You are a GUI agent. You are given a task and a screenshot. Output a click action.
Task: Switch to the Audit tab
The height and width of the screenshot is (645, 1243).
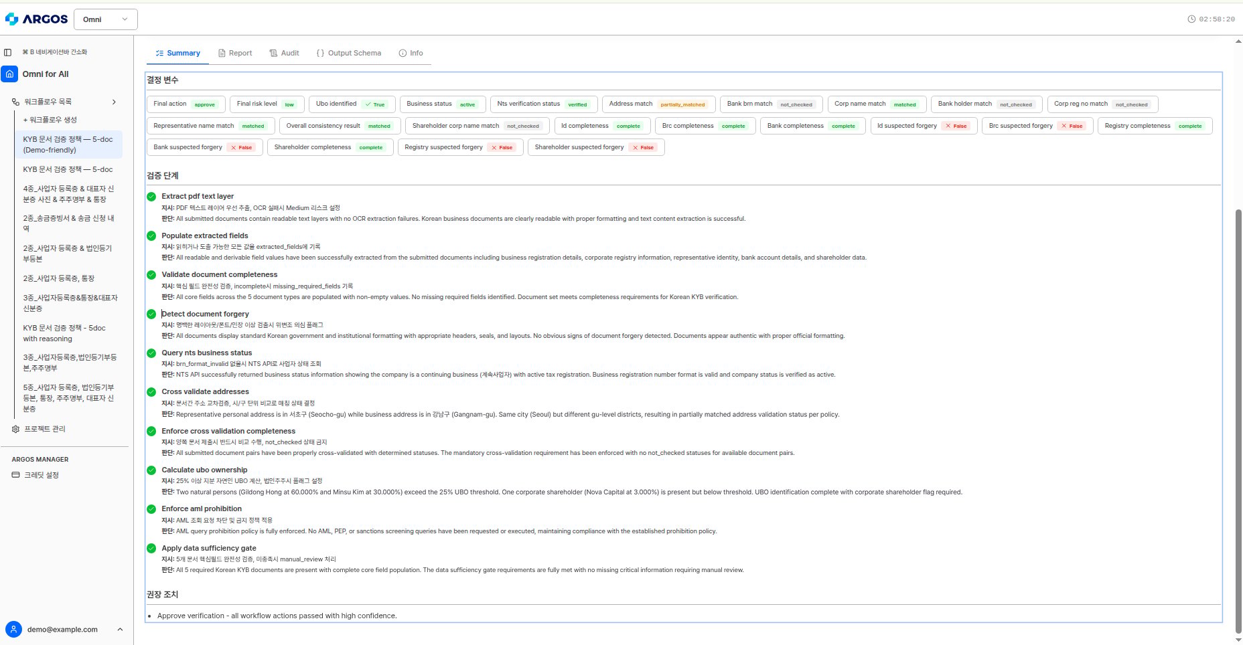coord(284,53)
